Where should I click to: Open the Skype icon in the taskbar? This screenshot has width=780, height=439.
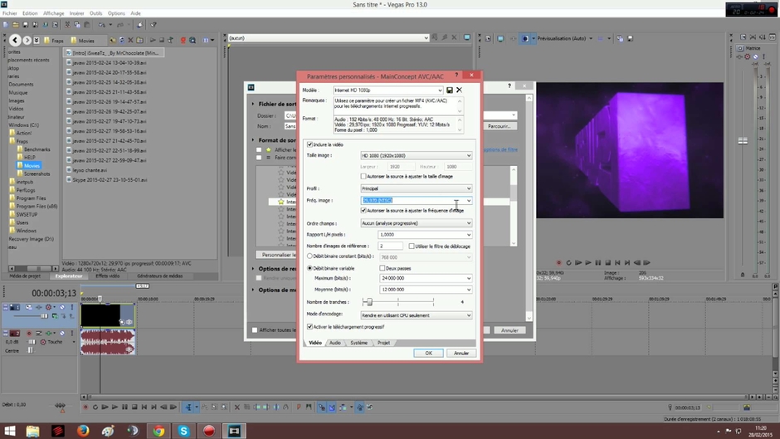[x=183, y=431]
